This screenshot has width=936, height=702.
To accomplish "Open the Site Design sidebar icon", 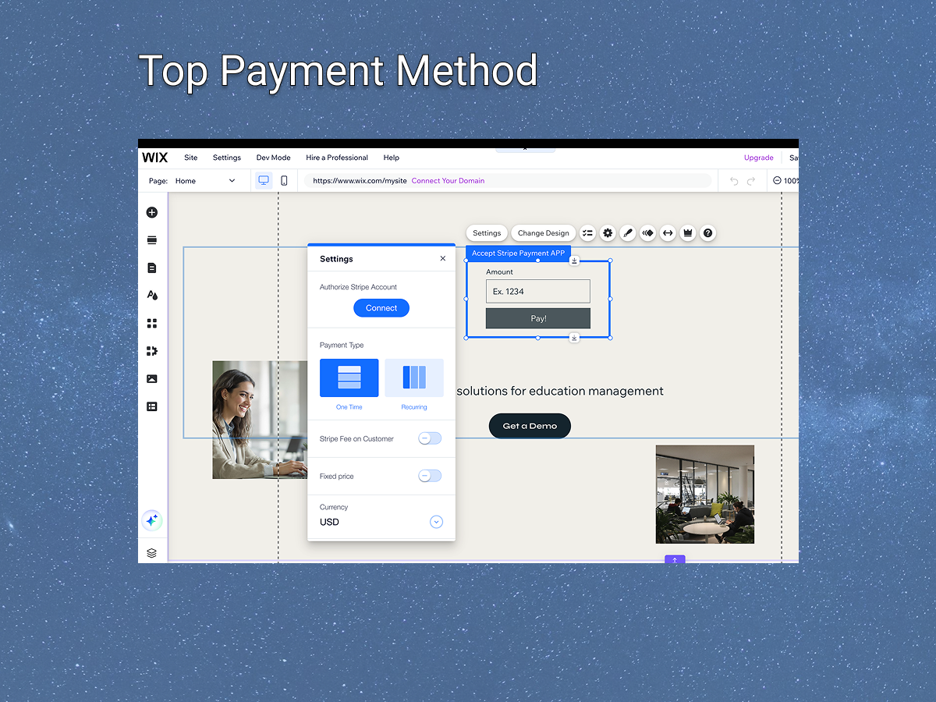I will click(152, 296).
